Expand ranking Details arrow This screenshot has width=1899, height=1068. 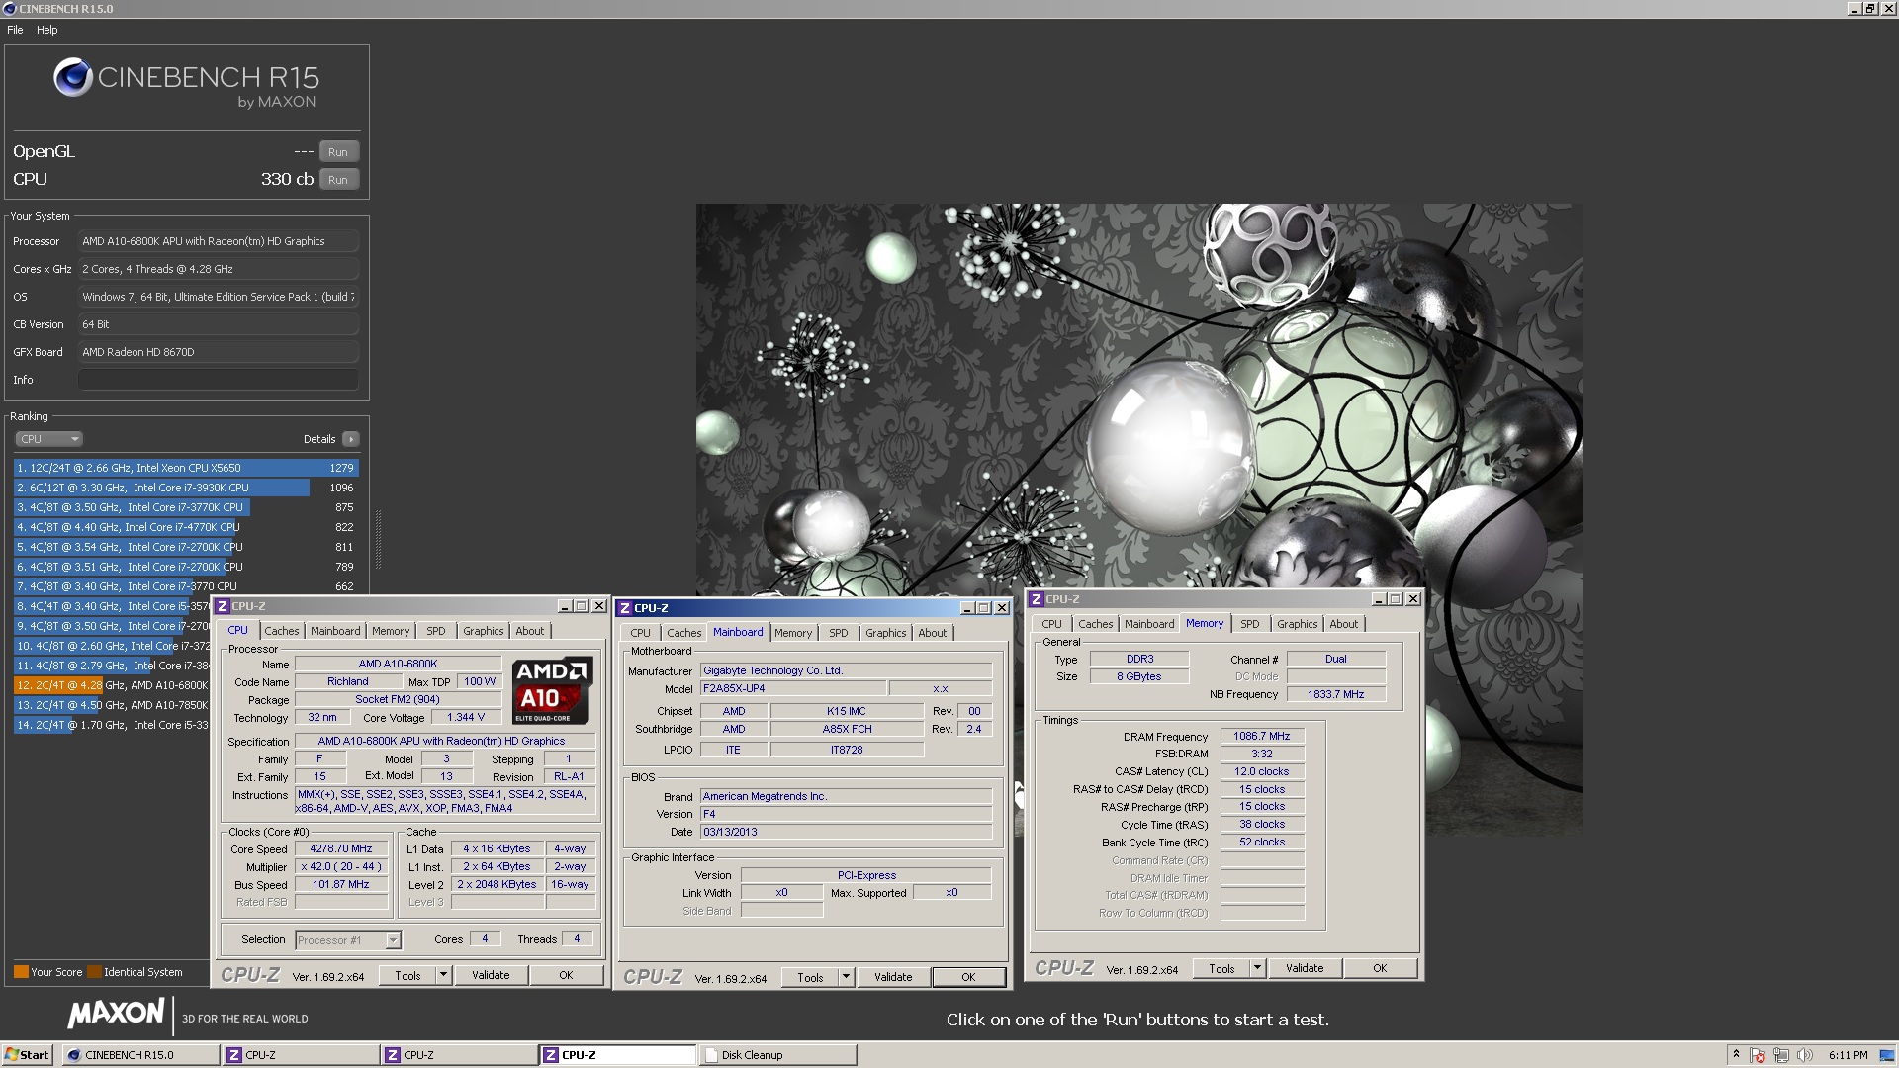pyautogui.click(x=351, y=439)
